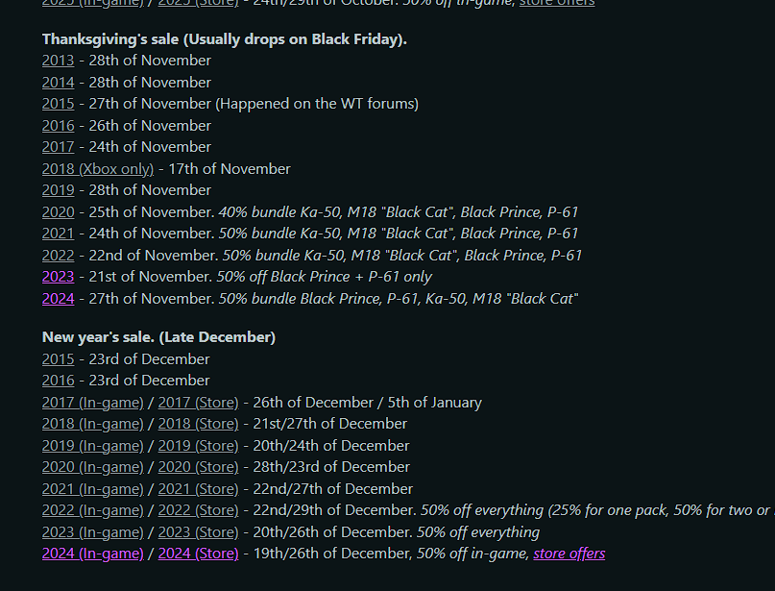Click the 2024 (Store) link
775x591 pixels.
(198, 554)
